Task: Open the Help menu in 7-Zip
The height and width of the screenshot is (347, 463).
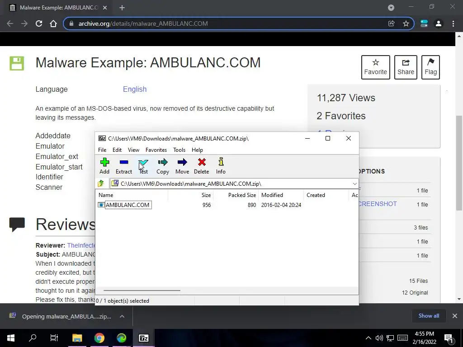Action: 197,150
